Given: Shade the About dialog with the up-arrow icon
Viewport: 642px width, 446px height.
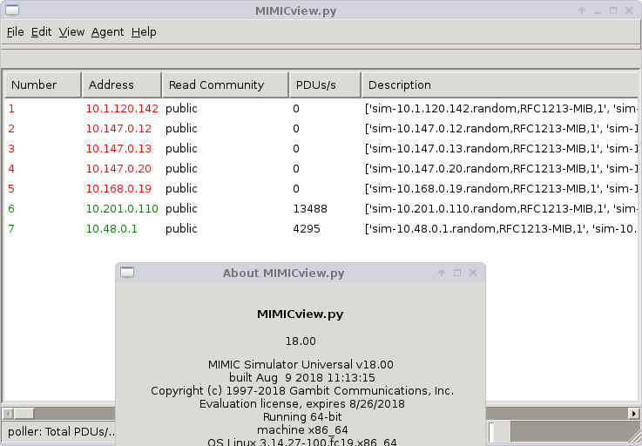Looking at the screenshot, I should [x=442, y=273].
